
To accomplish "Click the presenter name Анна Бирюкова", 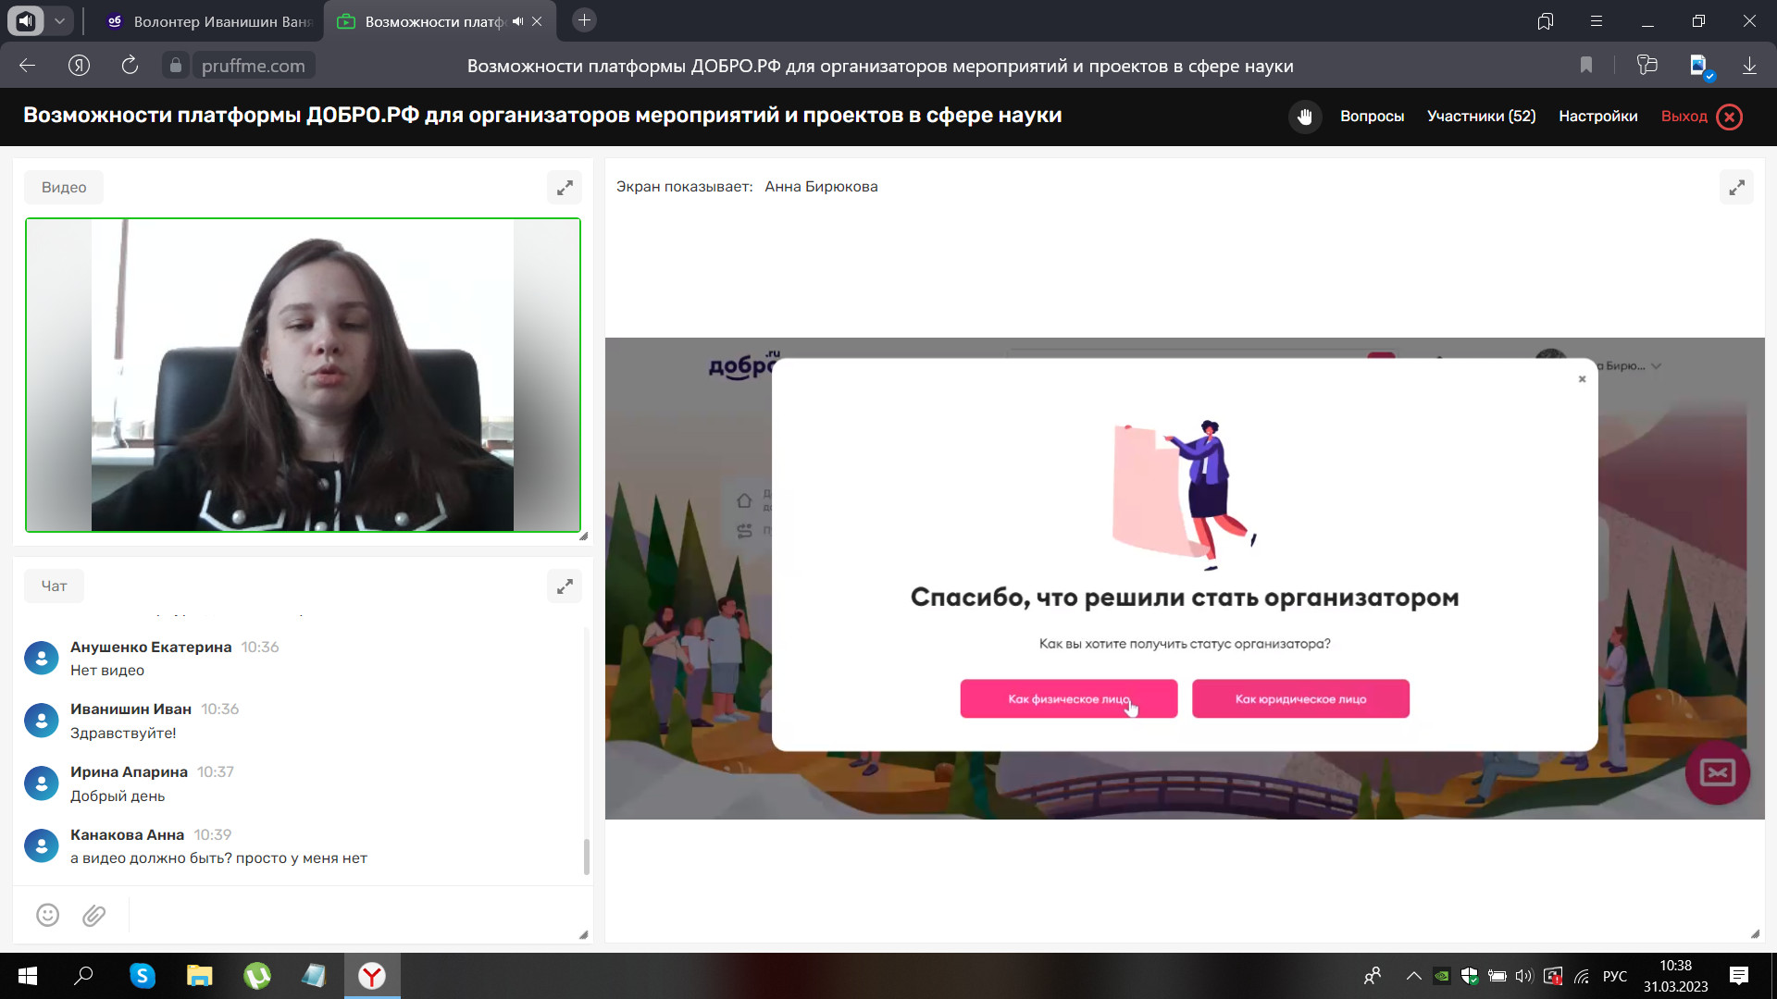I will pyautogui.click(x=821, y=187).
